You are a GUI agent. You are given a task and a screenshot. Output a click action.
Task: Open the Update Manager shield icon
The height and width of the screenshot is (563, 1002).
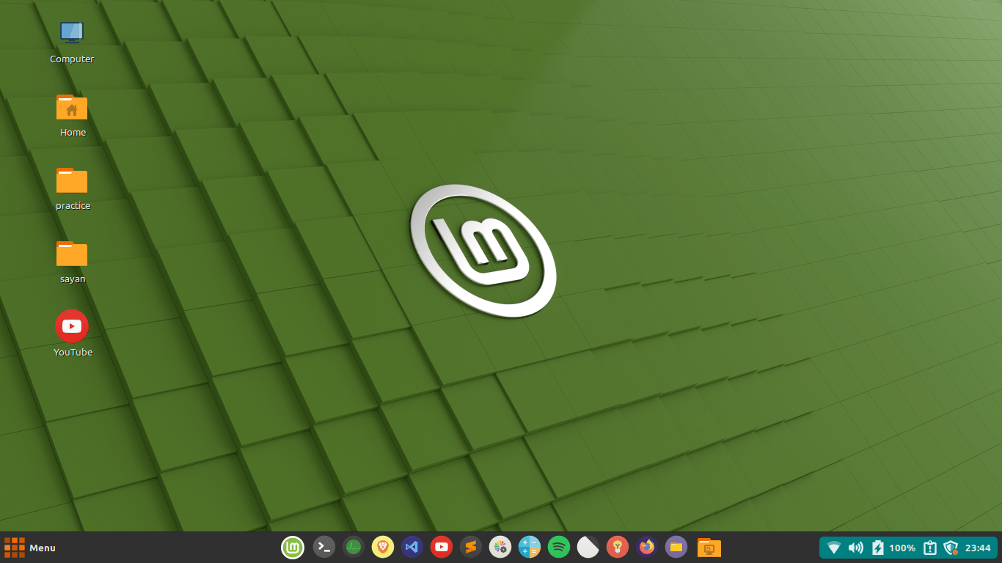tap(951, 548)
